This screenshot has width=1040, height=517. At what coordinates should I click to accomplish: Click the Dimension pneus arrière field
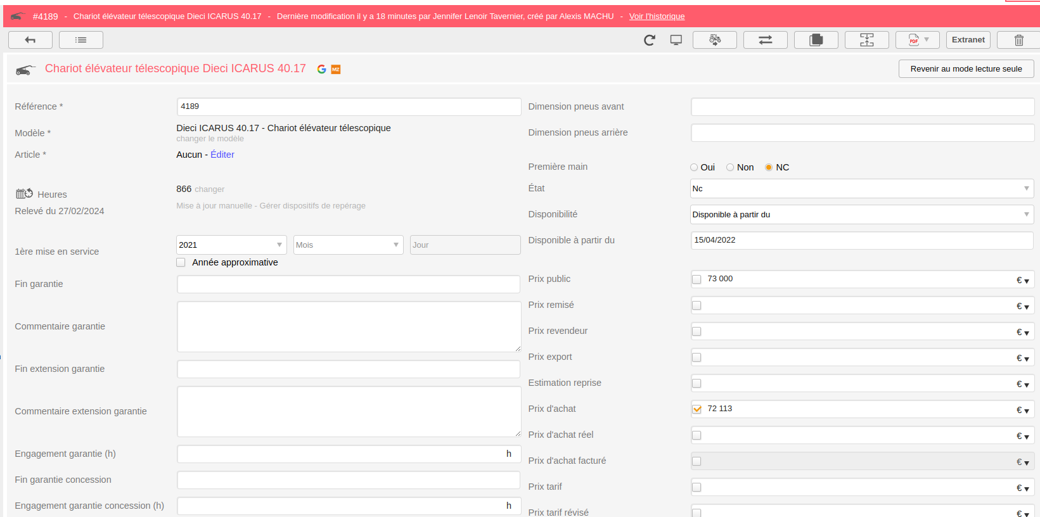pyautogui.click(x=862, y=132)
